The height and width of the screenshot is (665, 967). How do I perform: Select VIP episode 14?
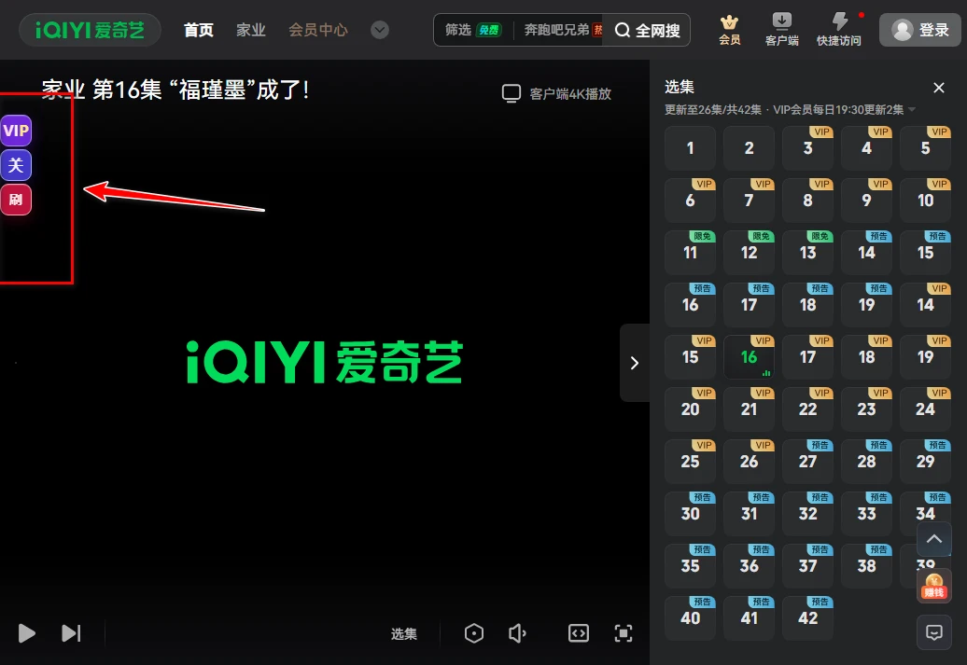click(925, 304)
